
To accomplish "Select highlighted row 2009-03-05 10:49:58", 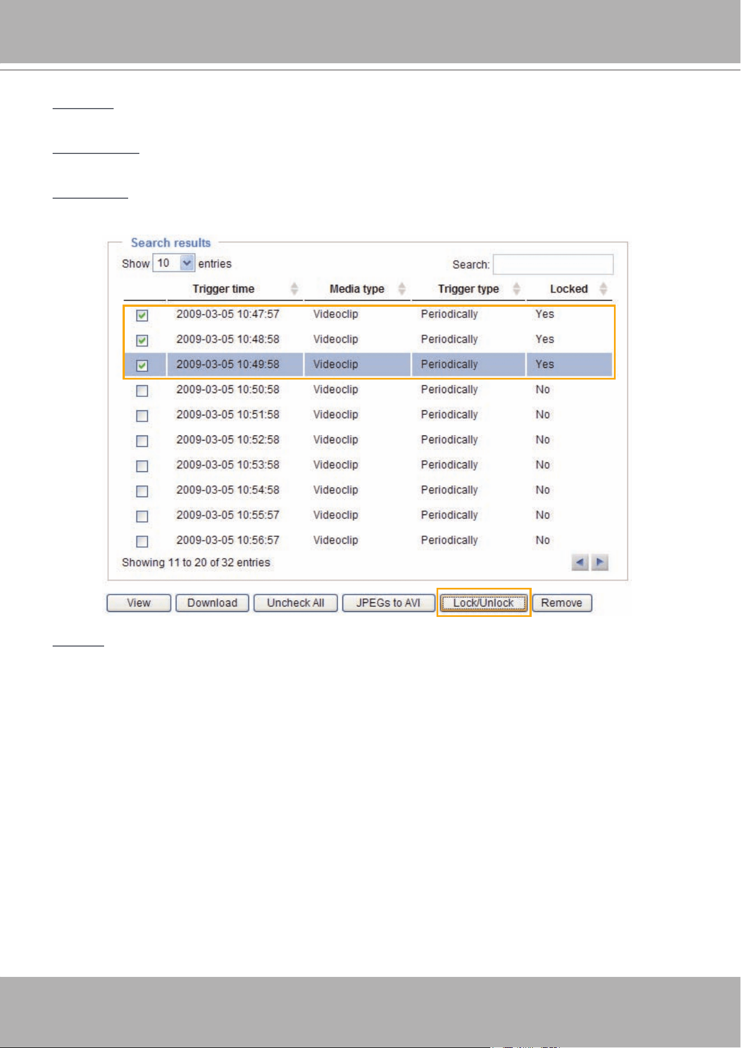I will point(368,364).
